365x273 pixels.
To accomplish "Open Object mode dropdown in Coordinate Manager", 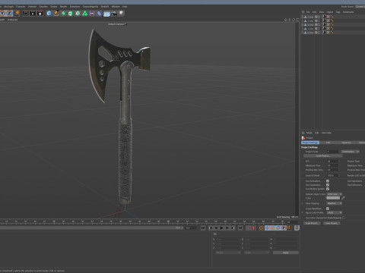I will pyautogui.click(x=228, y=253).
